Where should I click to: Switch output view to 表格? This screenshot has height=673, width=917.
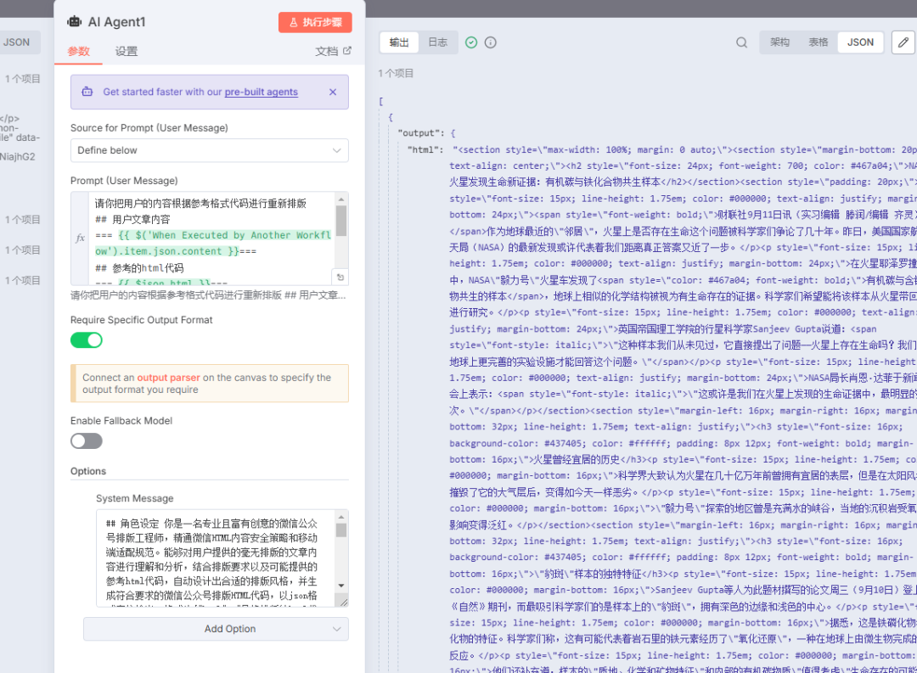(819, 42)
